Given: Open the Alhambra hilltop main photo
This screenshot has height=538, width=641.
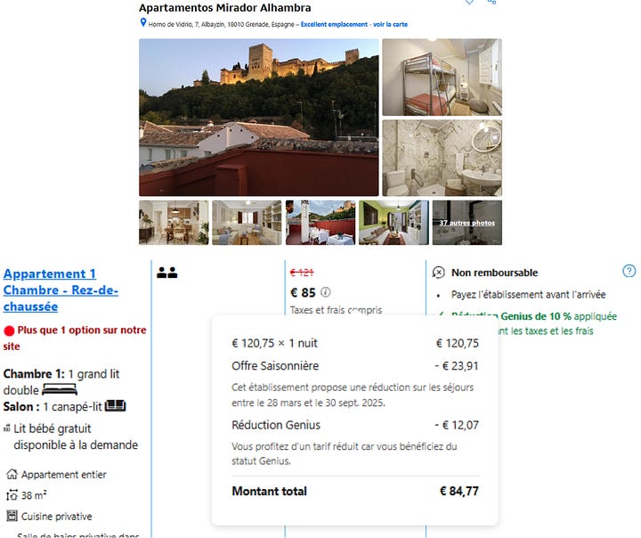Looking at the screenshot, I should click(259, 118).
